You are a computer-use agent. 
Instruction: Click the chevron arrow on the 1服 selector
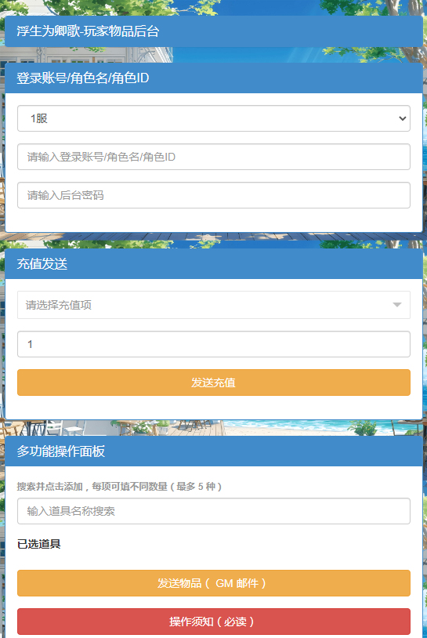pyautogui.click(x=402, y=118)
